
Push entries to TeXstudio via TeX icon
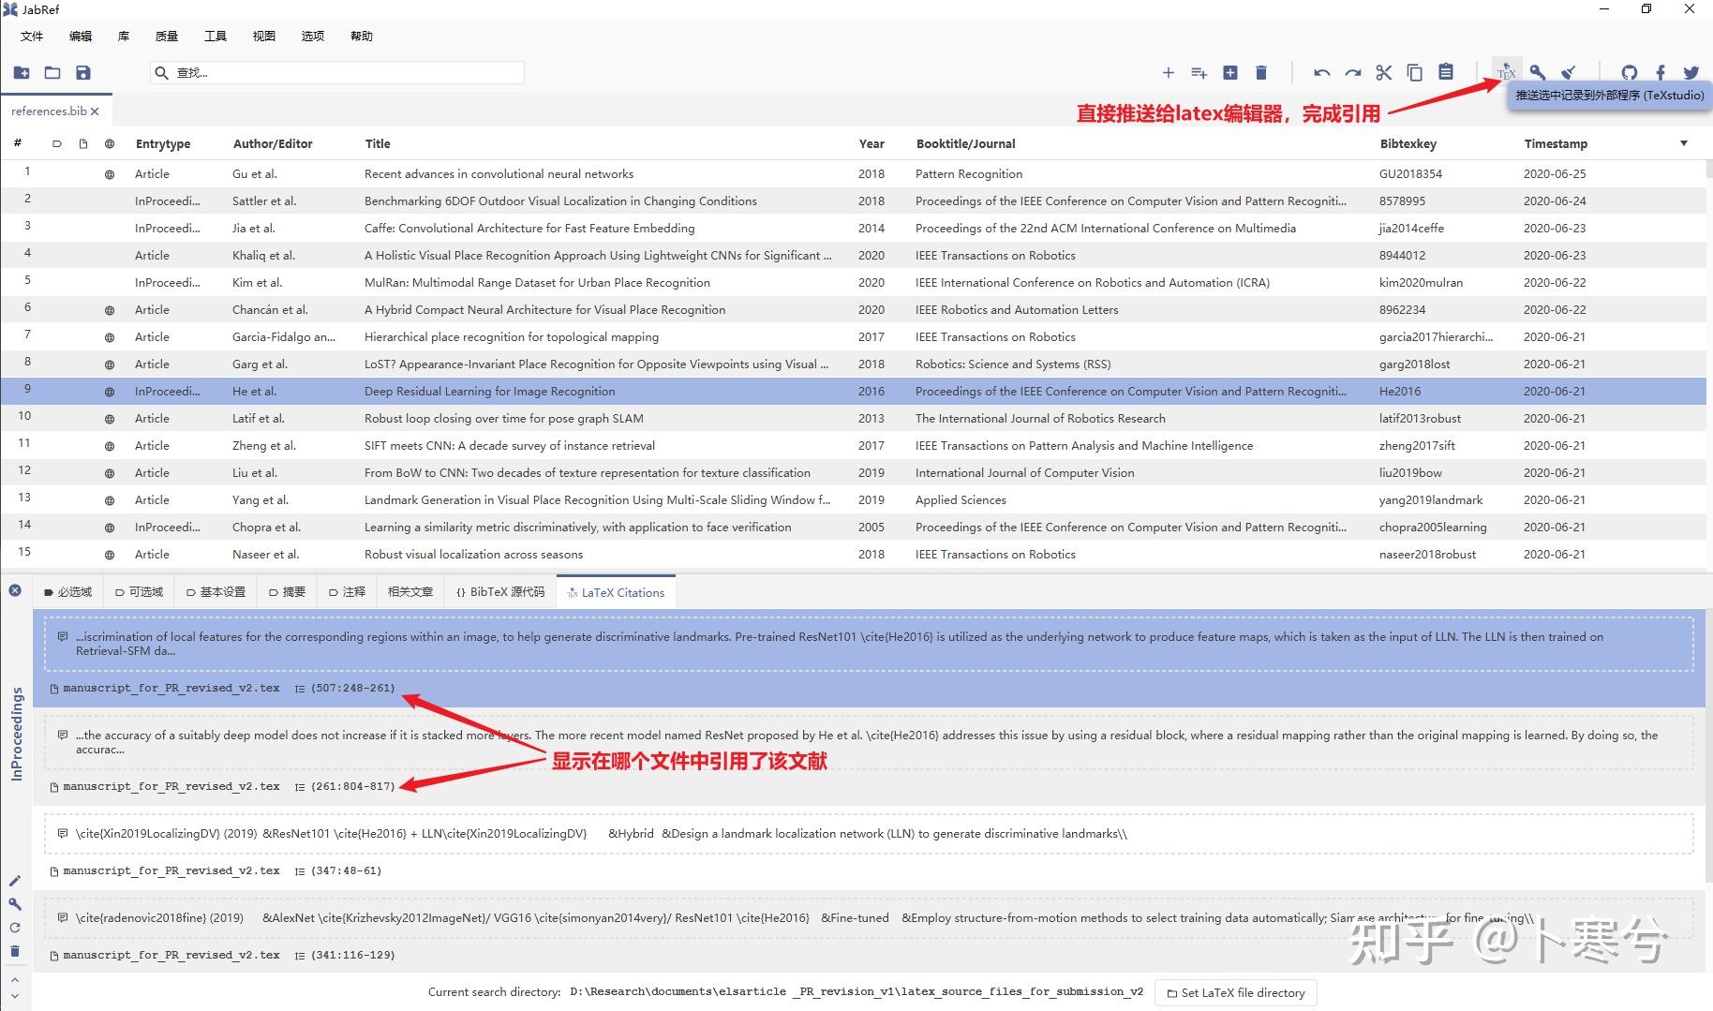click(x=1507, y=72)
